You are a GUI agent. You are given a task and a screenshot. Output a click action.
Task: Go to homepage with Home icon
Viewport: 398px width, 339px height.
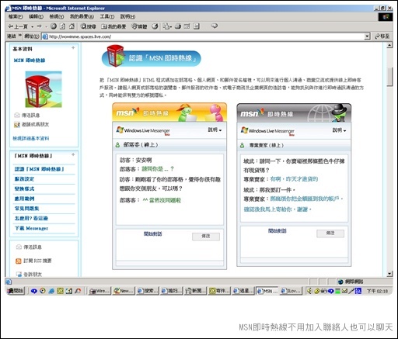(x=72, y=26)
